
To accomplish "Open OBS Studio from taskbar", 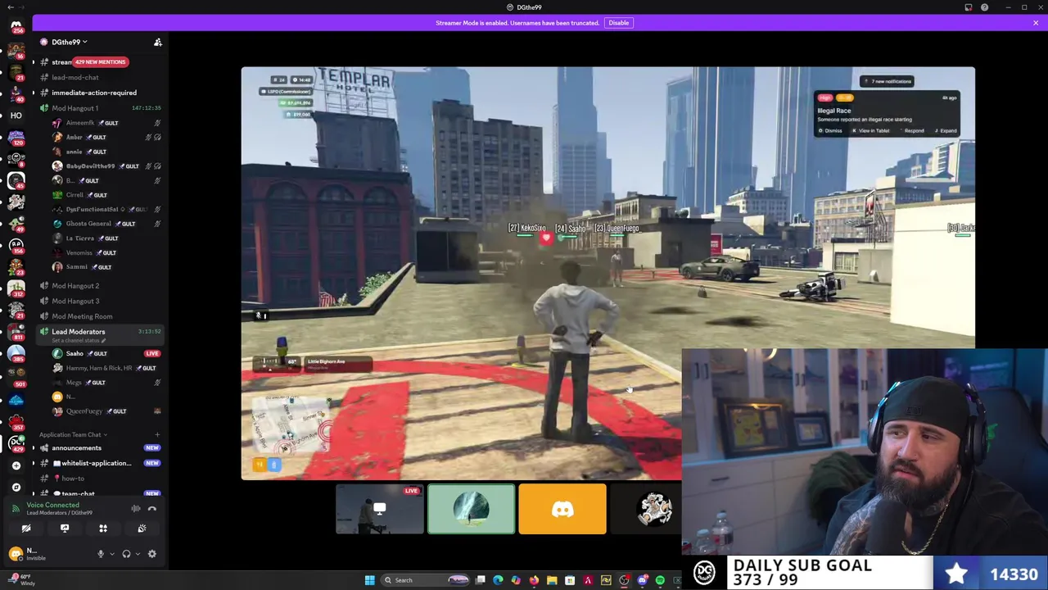I will pos(624,580).
